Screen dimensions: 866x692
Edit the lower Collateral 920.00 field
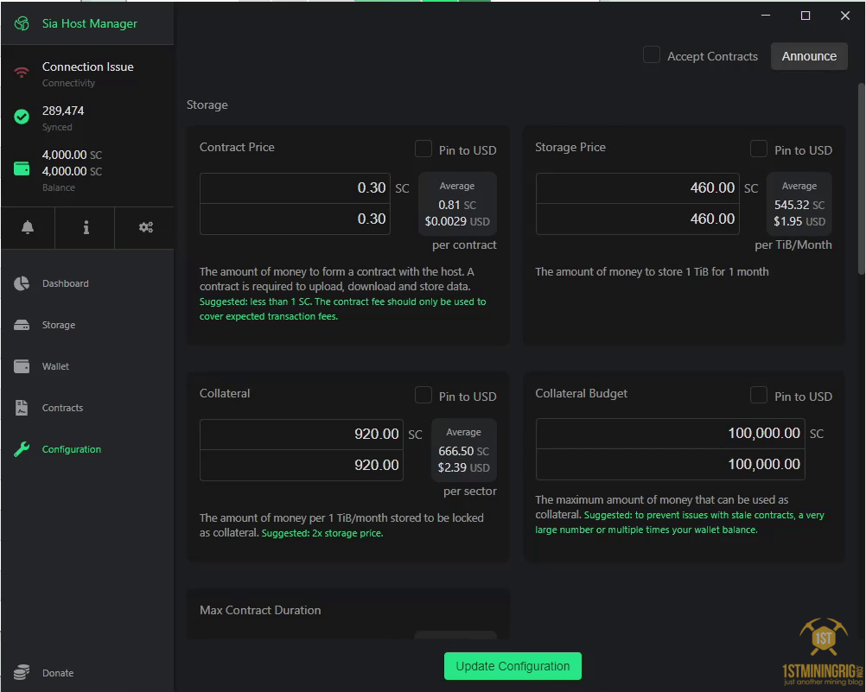point(302,465)
